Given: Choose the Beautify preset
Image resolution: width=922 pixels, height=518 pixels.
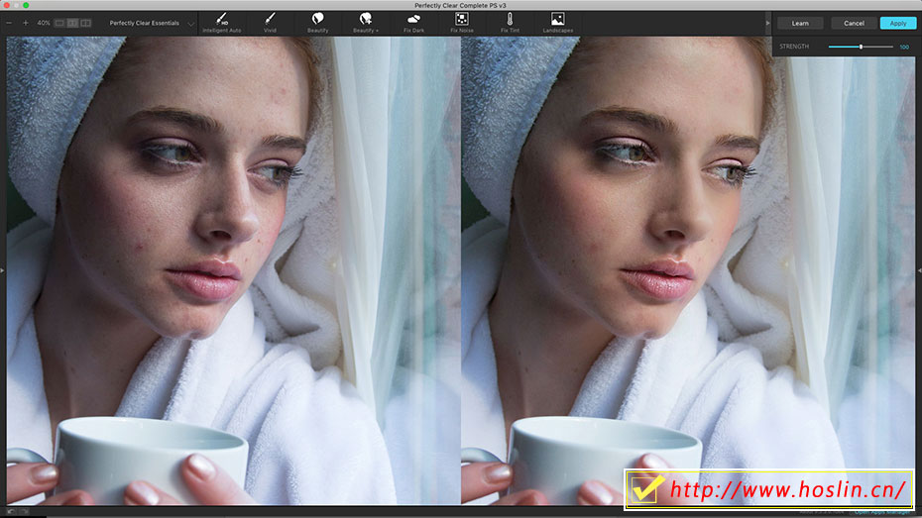Looking at the screenshot, I should (x=317, y=23).
